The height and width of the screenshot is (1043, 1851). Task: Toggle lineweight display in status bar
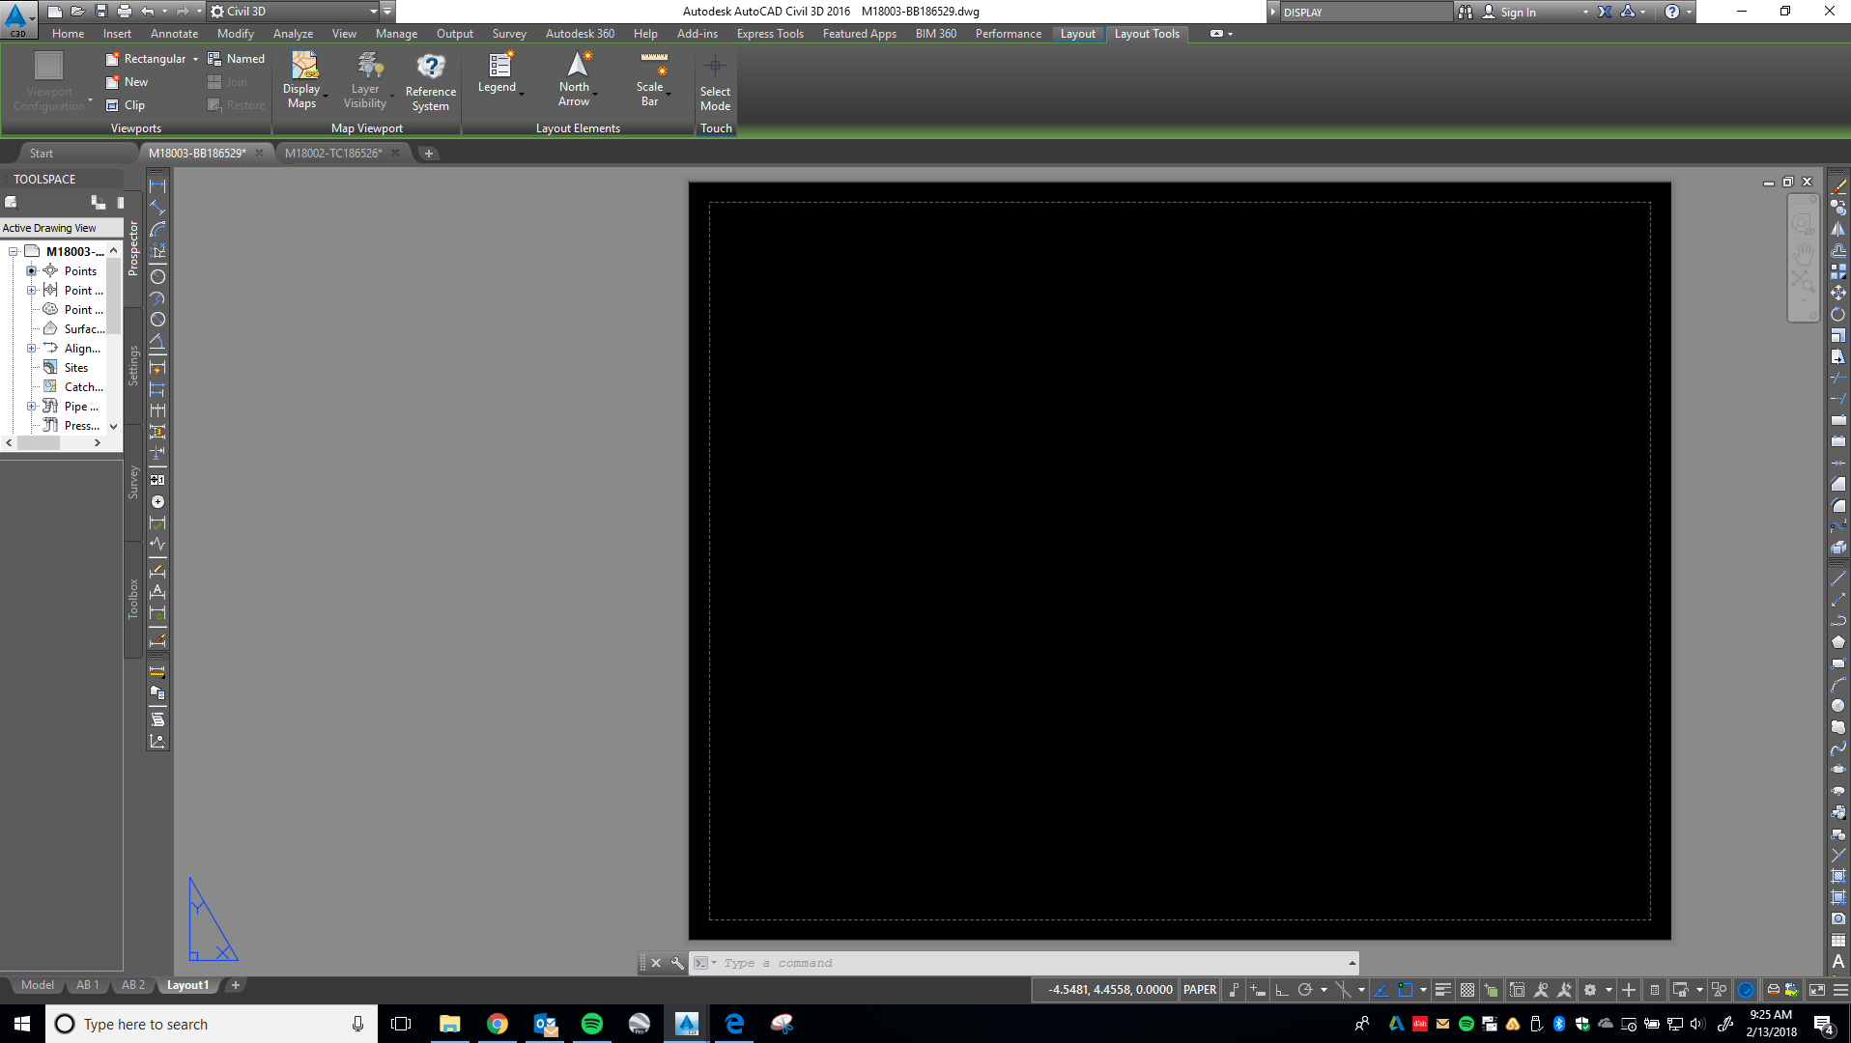tap(1443, 990)
